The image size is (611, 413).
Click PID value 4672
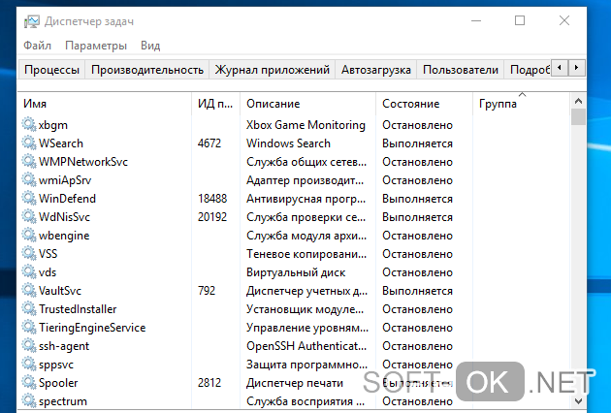click(x=209, y=143)
